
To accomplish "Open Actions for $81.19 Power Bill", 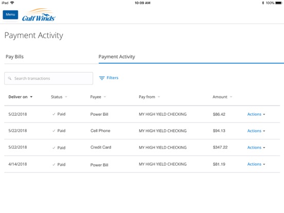I will [256, 164].
